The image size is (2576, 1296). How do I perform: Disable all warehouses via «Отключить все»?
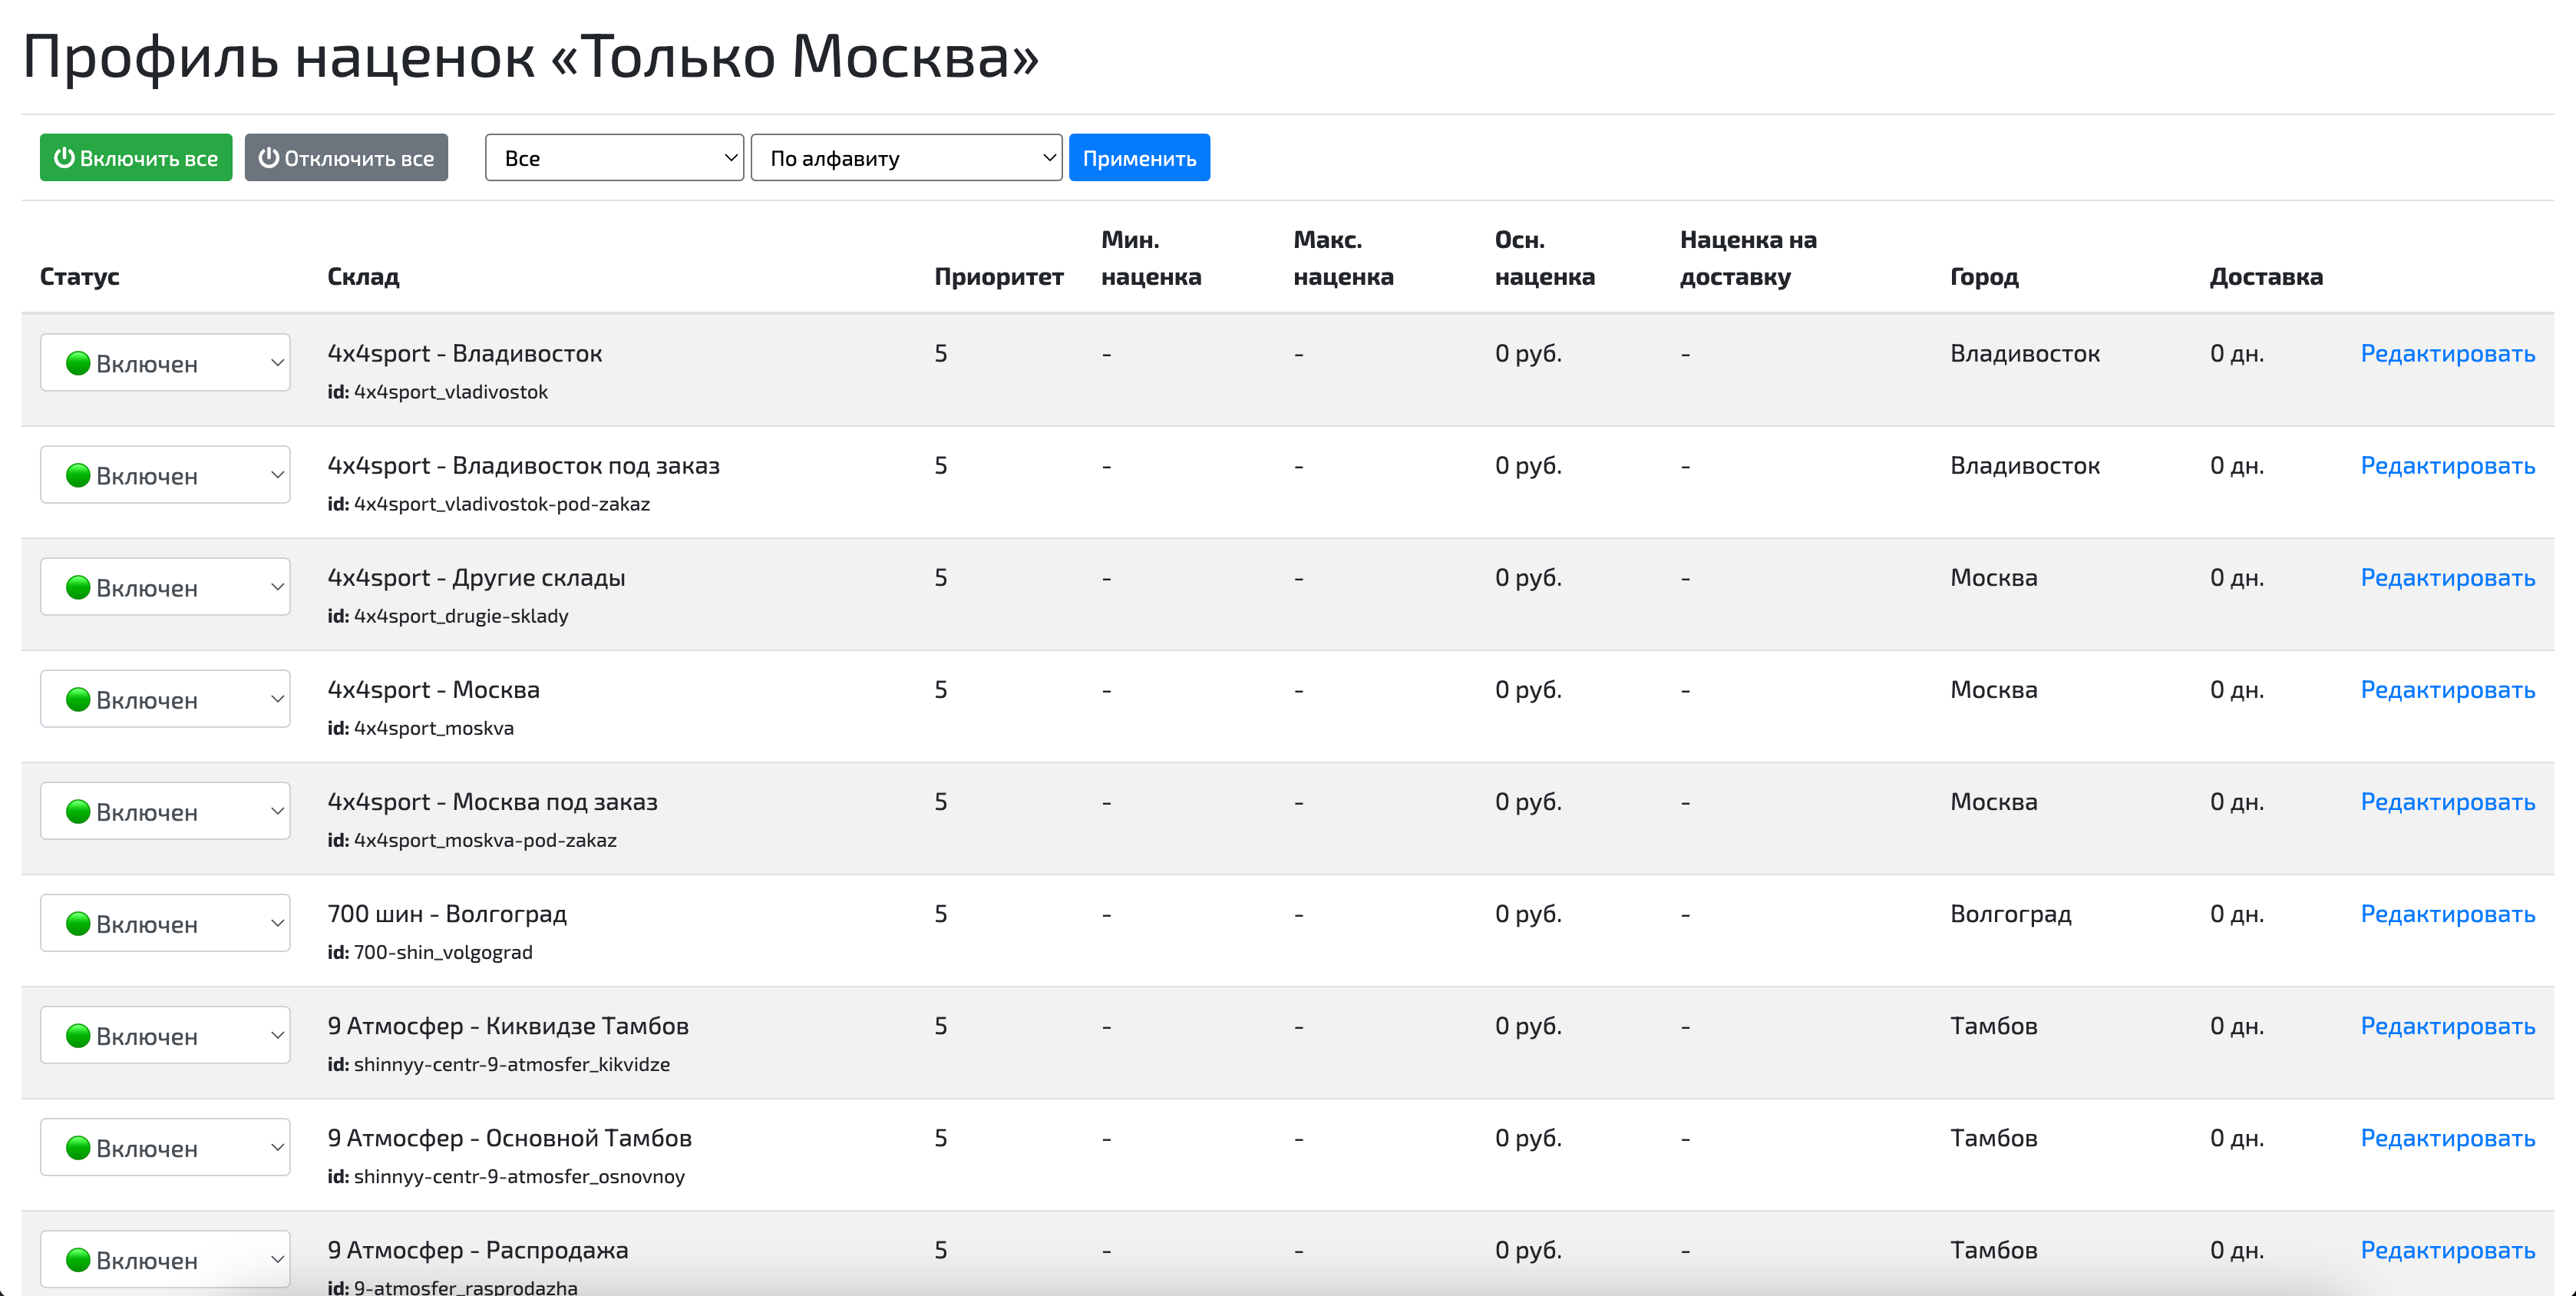pos(346,157)
